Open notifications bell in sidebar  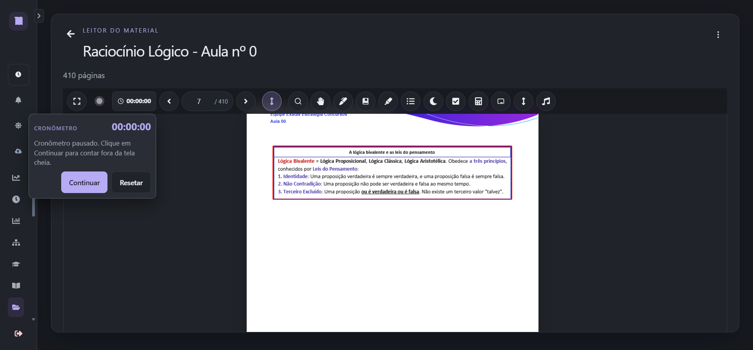pyautogui.click(x=18, y=100)
